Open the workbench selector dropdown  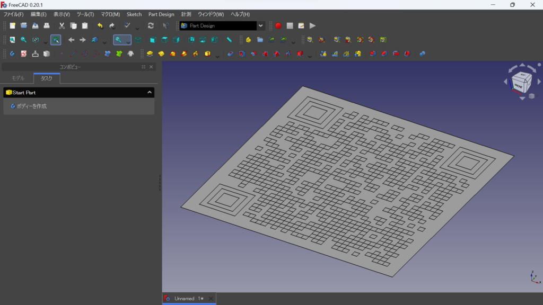(260, 25)
